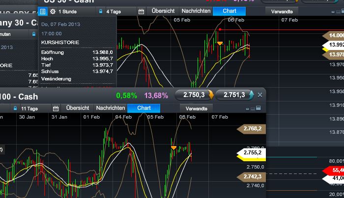
Task: Click 13.992 current price label
Action: click(x=334, y=45)
